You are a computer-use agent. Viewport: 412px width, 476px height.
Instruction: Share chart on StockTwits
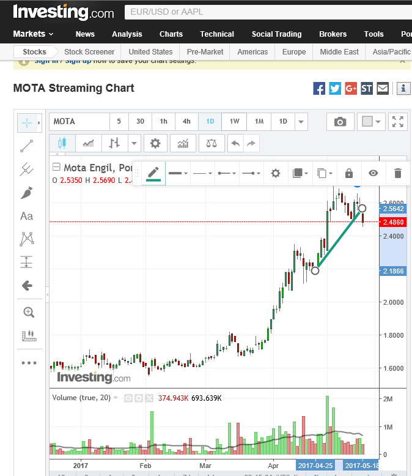367,88
